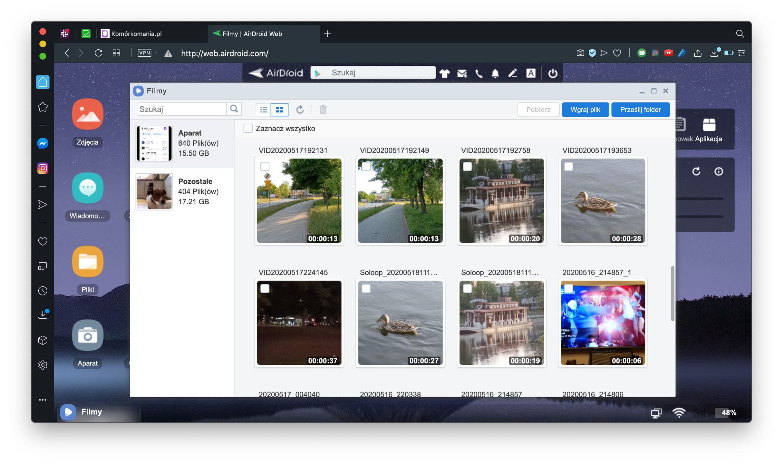783x464 pixels.
Task: Open Messenger in the browser sidebar
Action: (x=43, y=143)
